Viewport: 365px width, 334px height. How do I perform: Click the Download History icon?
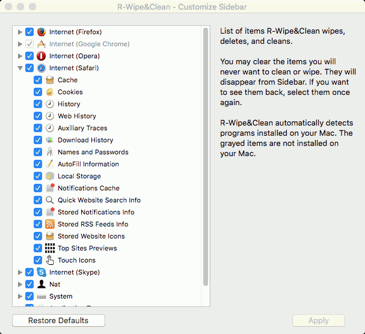coord(50,140)
